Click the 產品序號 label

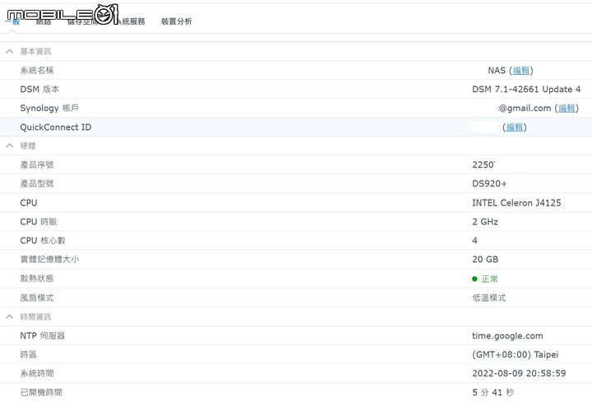(37, 165)
